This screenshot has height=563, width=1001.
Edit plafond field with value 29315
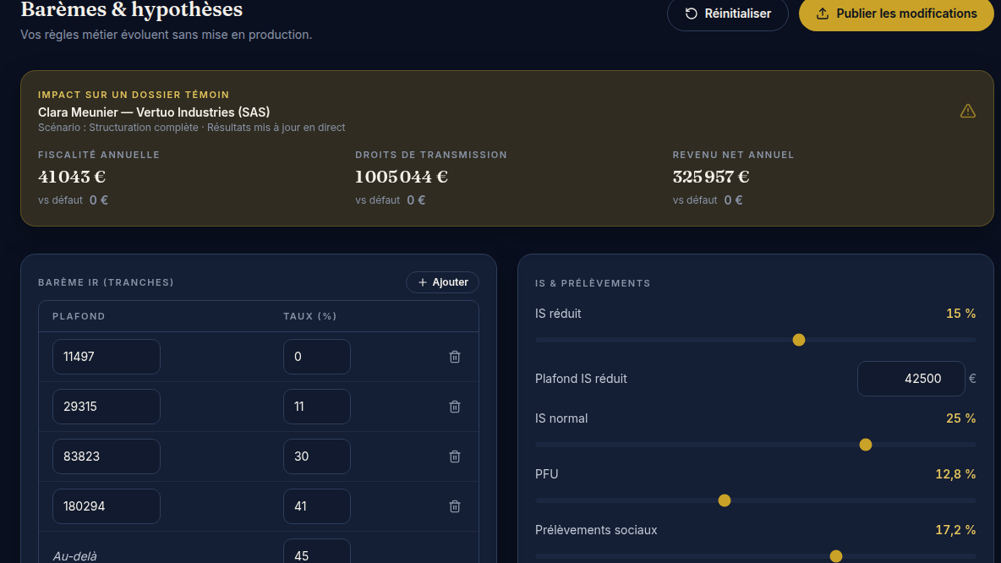click(106, 407)
